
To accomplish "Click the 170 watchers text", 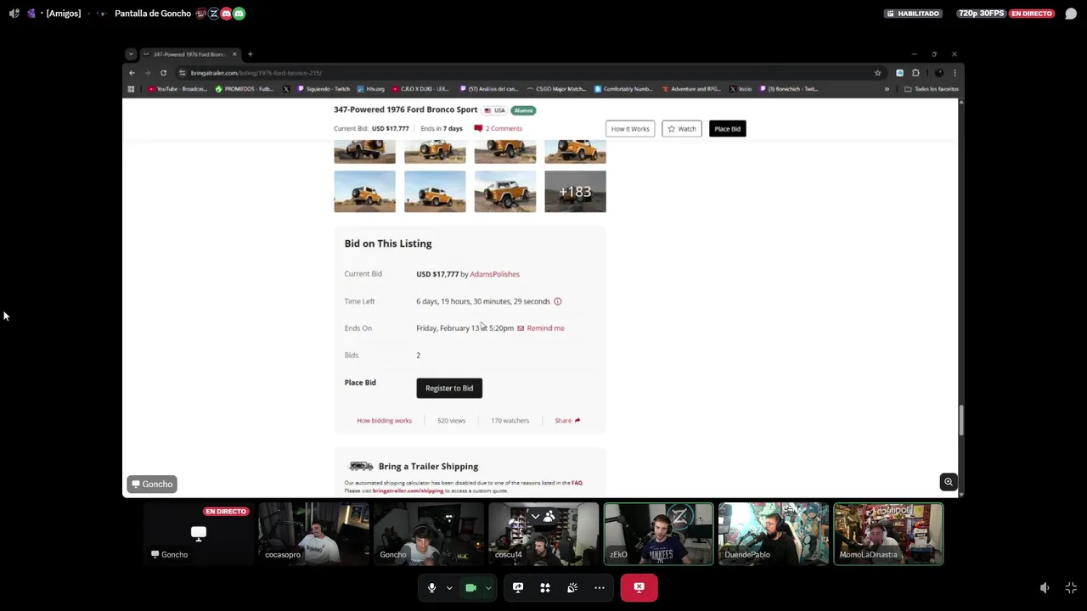I will click(510, 421).
